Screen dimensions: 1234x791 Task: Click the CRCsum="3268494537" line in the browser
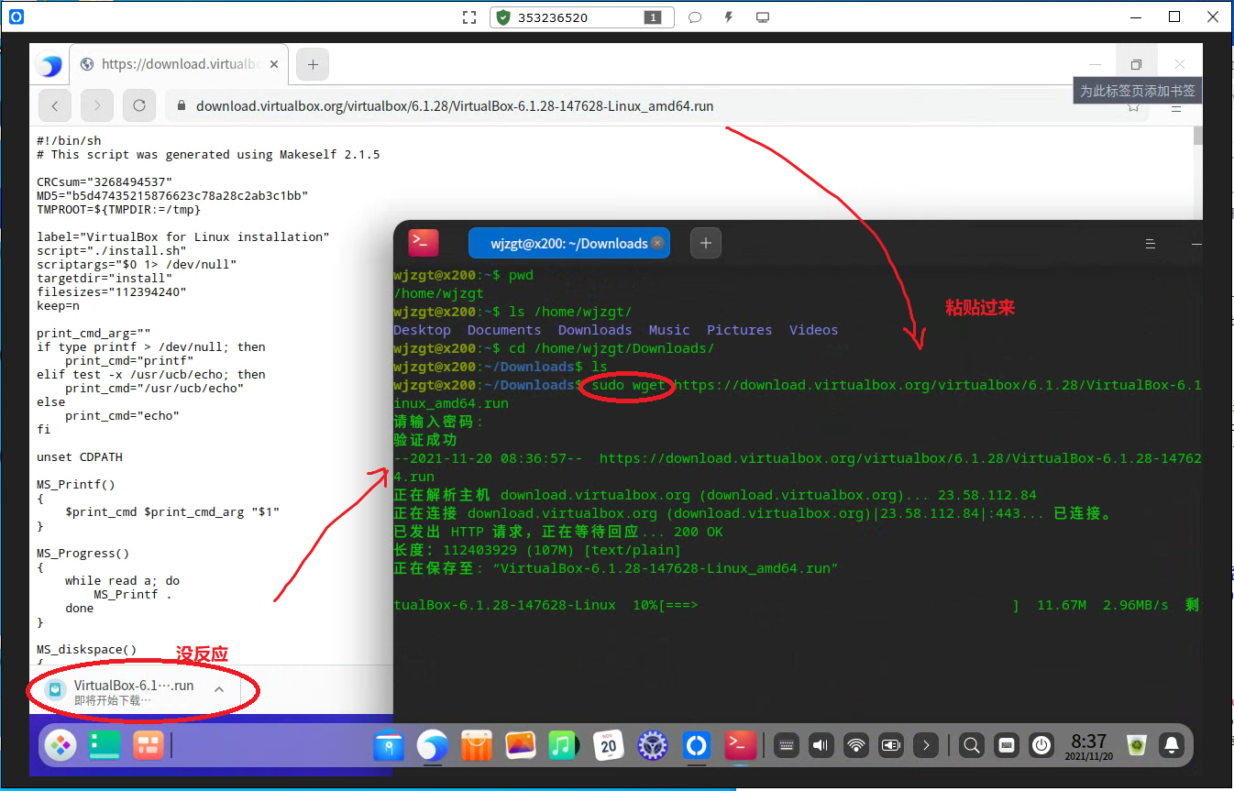pyautogui.click(x=105, y=181)
